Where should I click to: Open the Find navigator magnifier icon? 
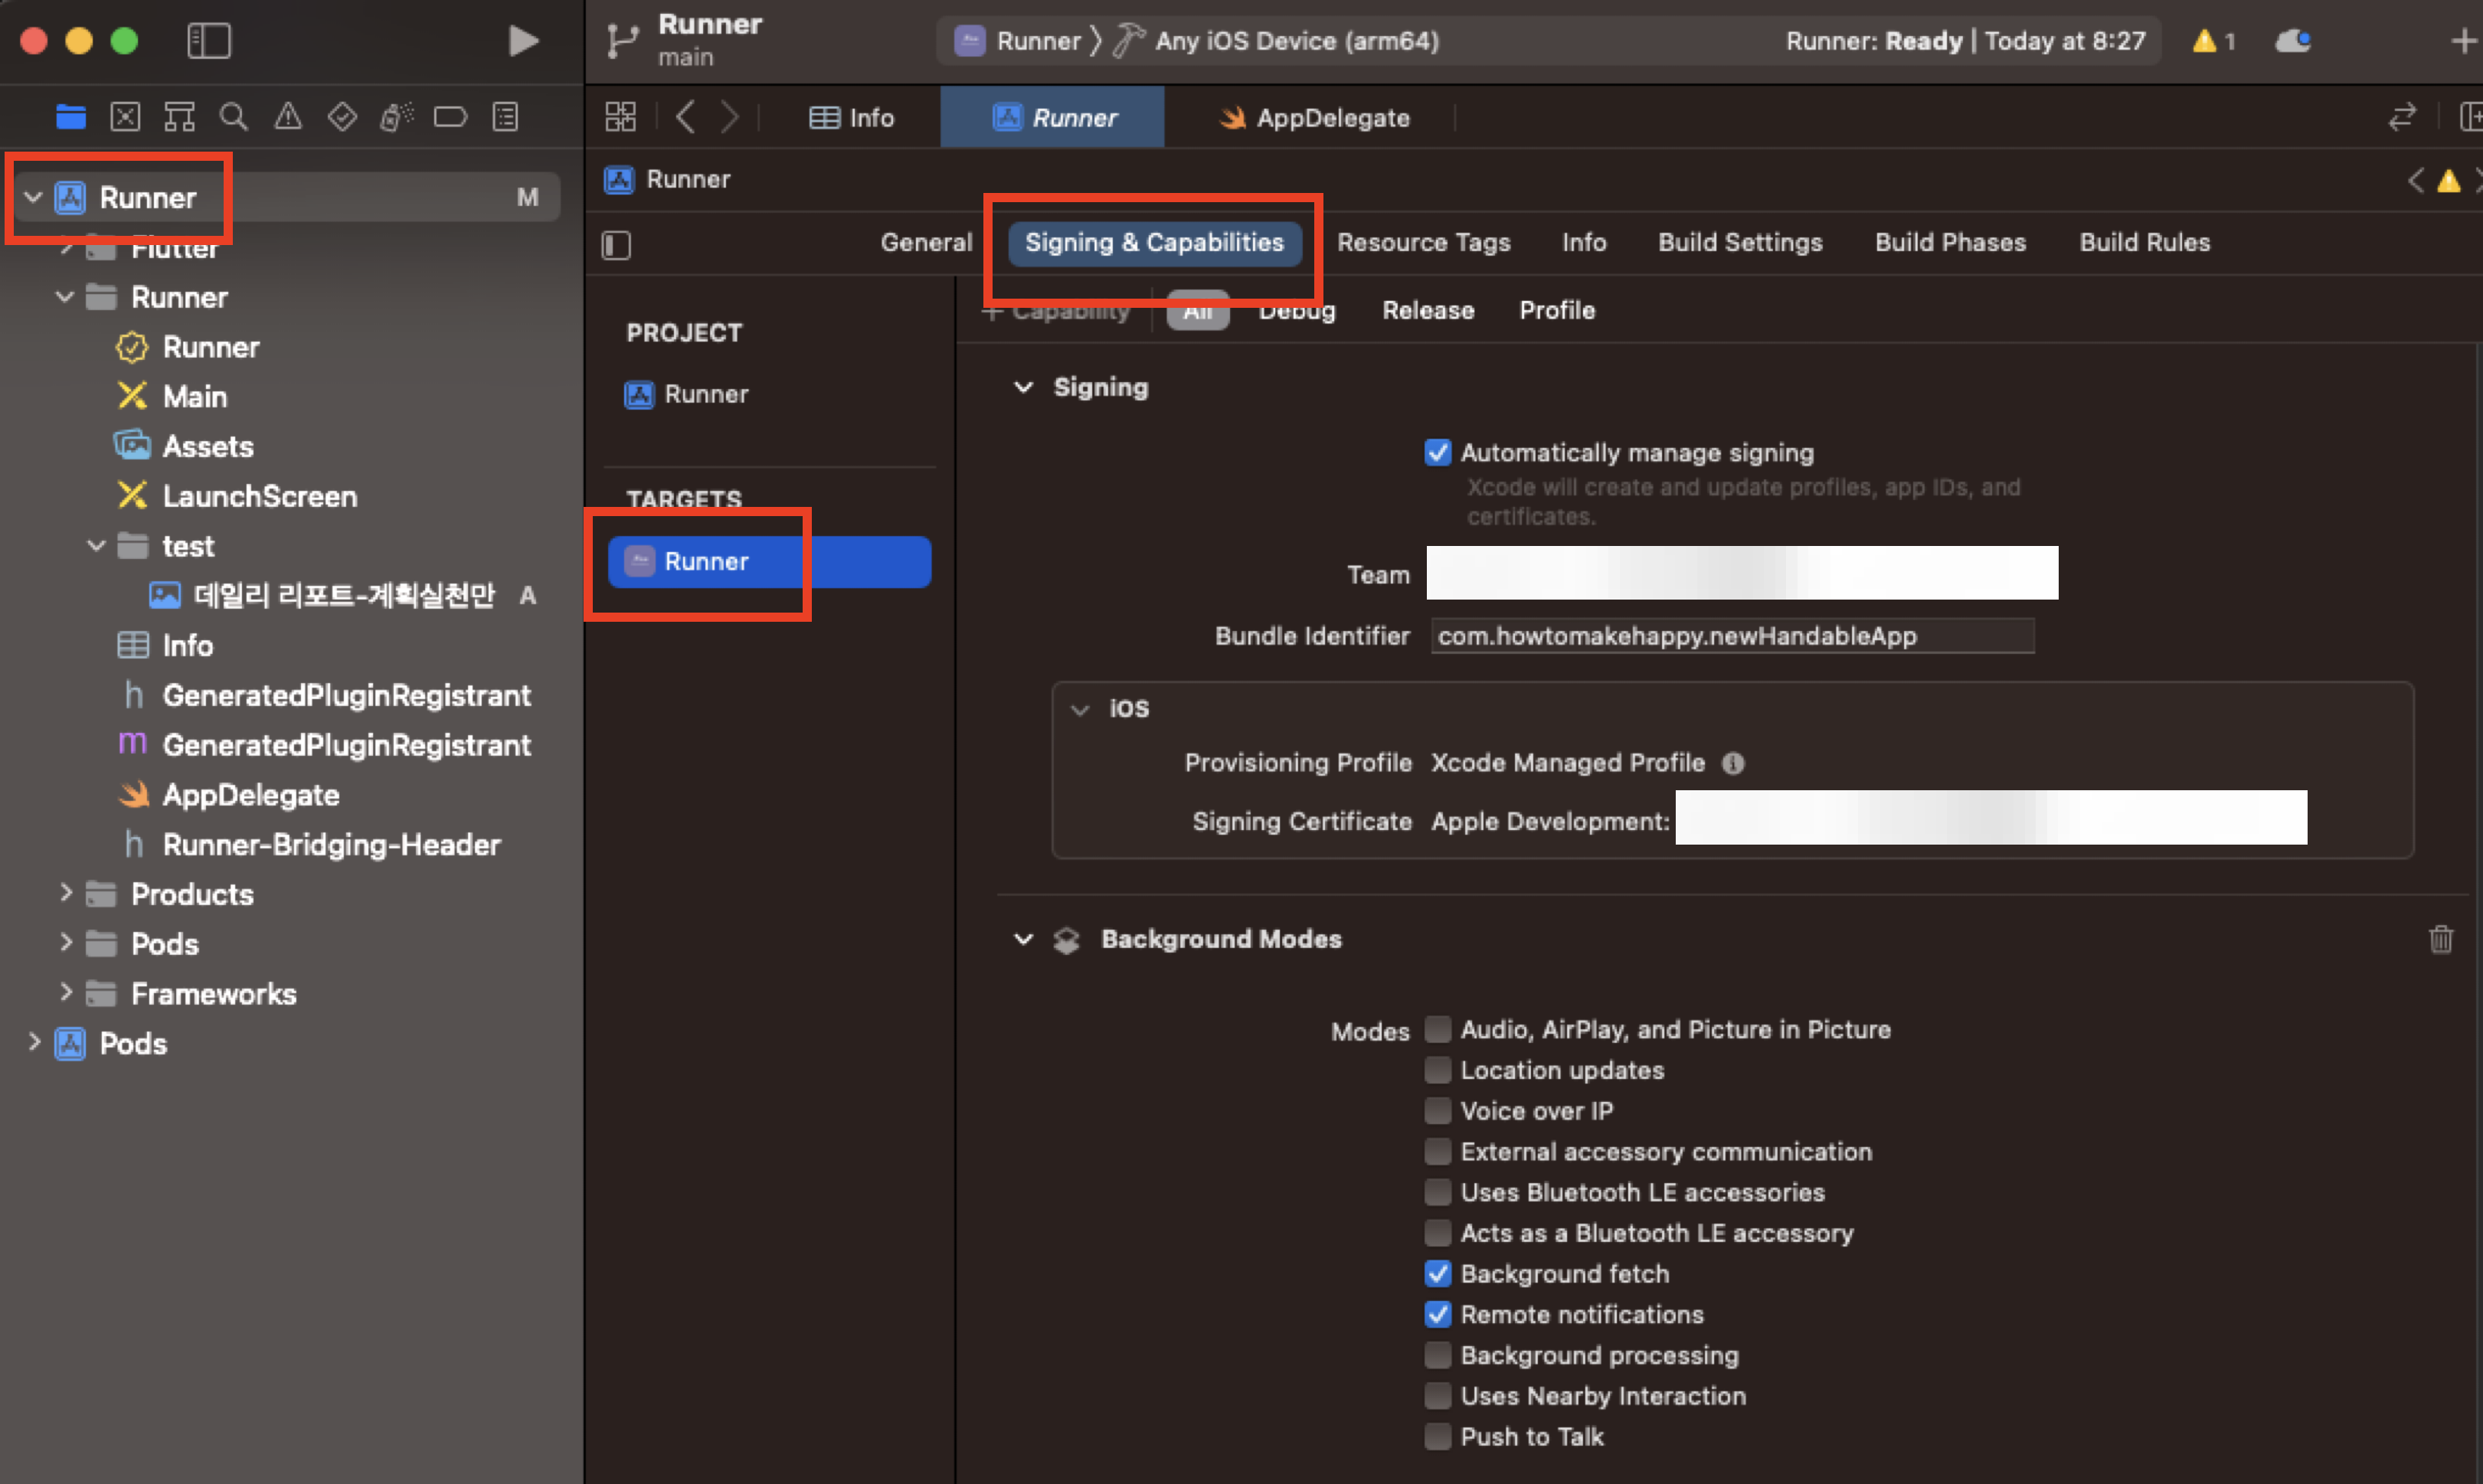[x=233, y=117]
